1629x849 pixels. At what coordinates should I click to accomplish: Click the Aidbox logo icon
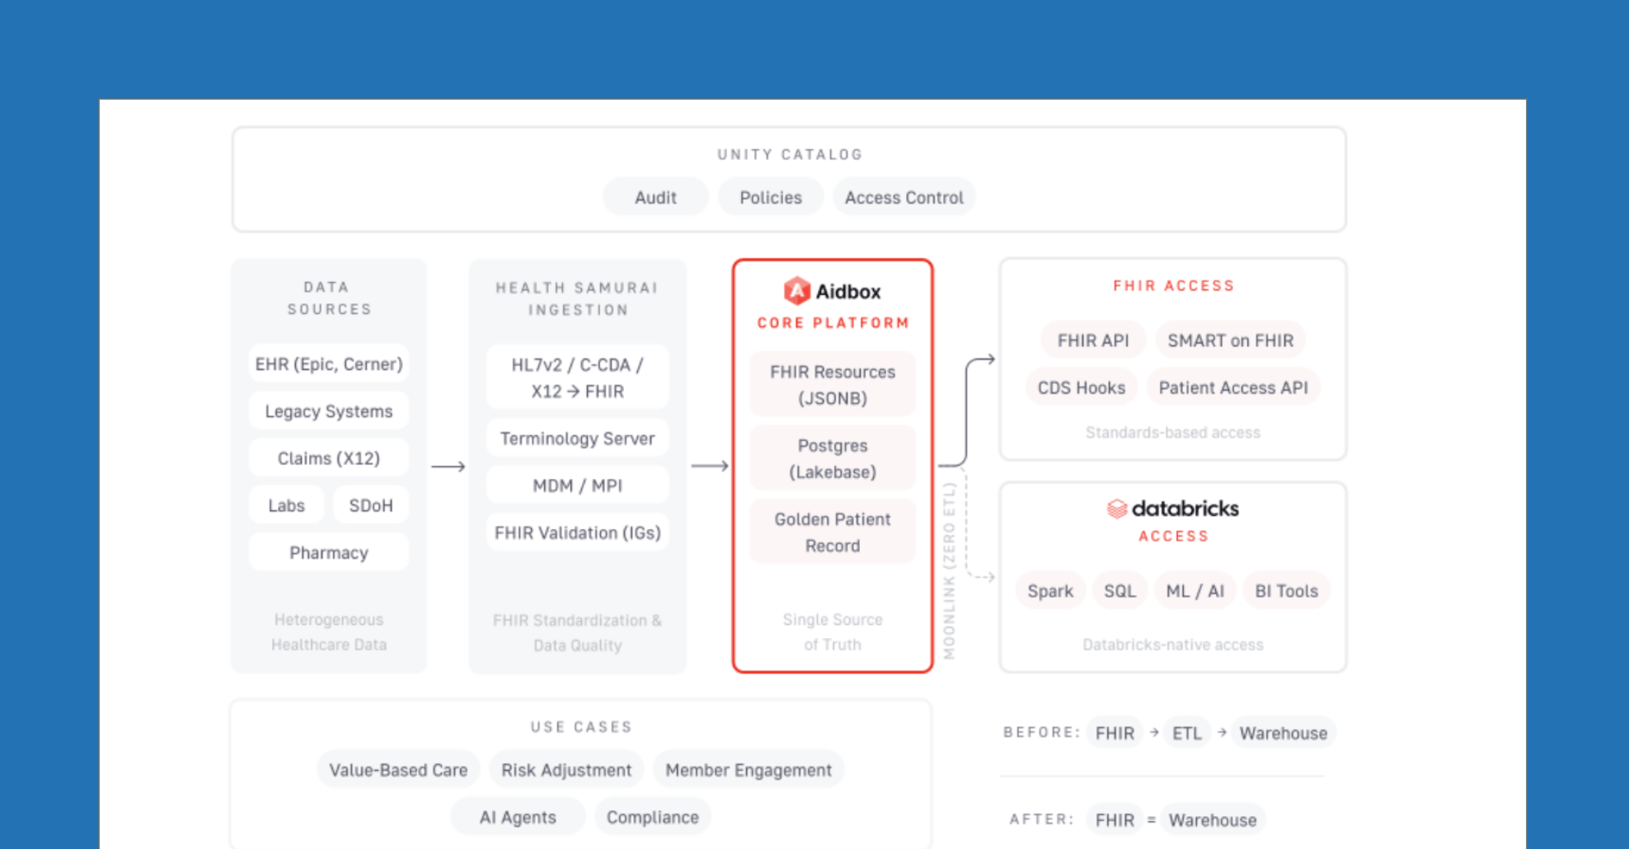click(x=796, y=291)
